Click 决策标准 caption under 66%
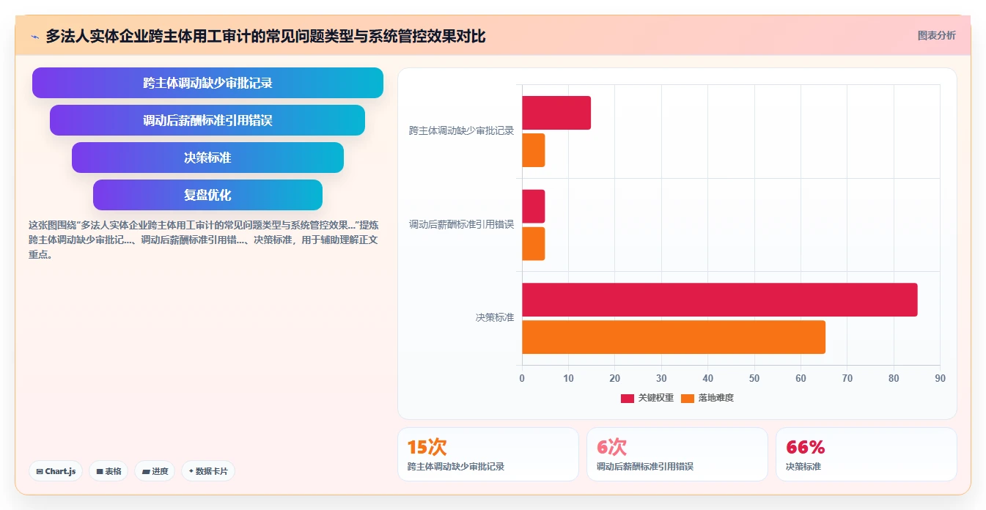 (x=803, y=467)
